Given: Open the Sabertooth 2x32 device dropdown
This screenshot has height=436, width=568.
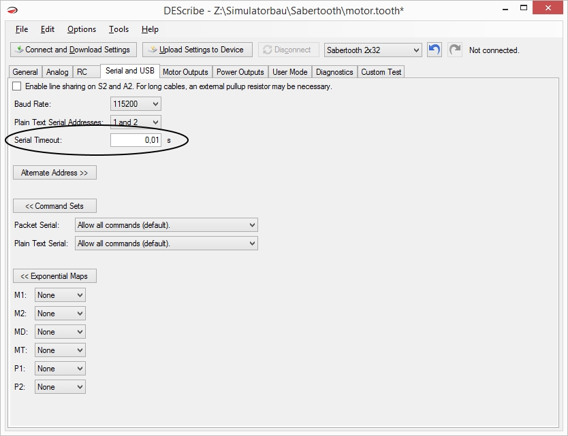Looking at the screenshot, I should click(373, 50).
